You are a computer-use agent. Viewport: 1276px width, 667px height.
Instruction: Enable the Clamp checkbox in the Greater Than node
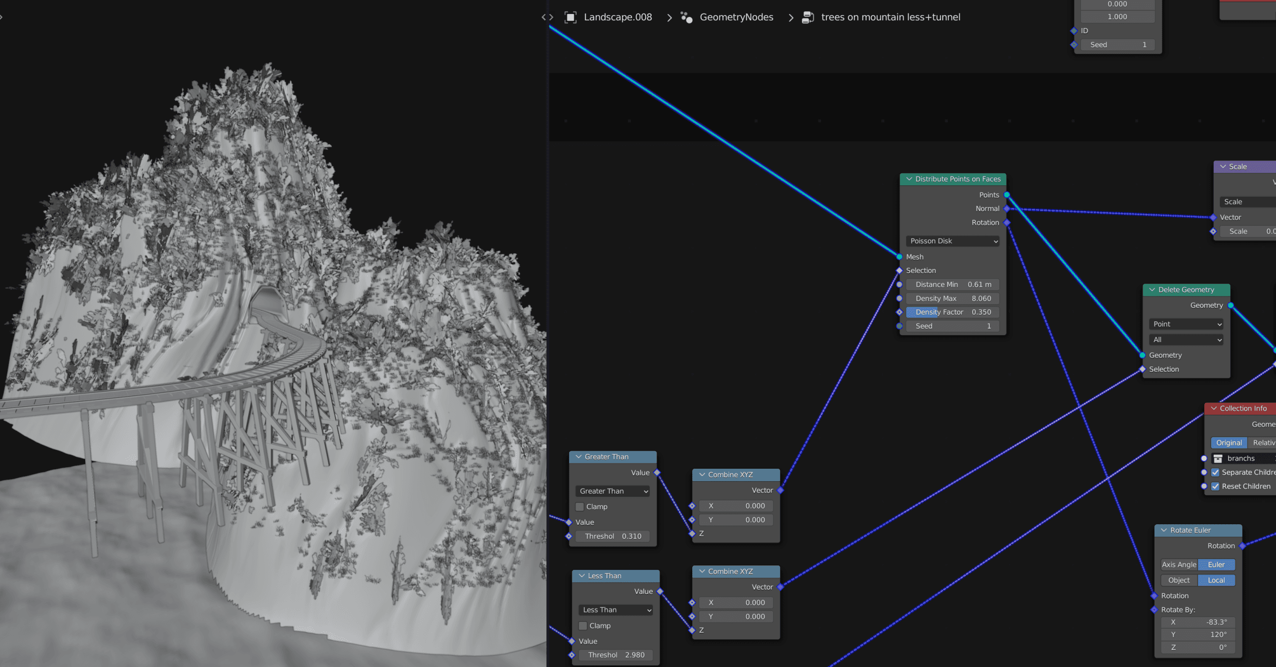[580, 507]
